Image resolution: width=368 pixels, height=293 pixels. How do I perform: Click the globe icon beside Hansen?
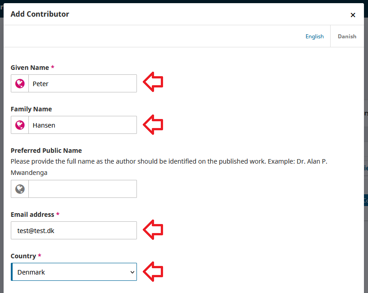pos(20,125)
